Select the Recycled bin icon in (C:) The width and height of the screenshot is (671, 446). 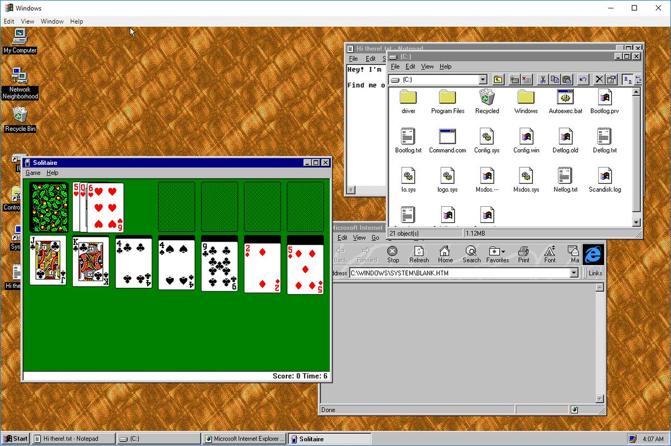coord(486,102)
